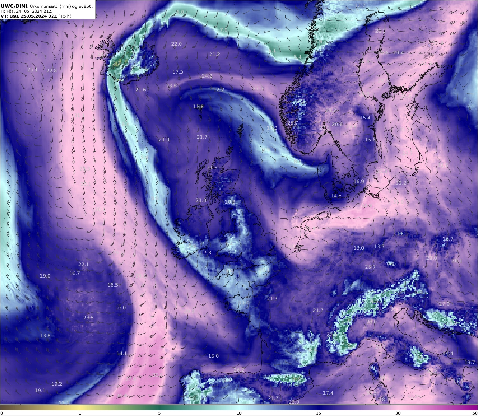Click the dark blue colorbar segment above tick 15
The image size is (478, 416).
click(319, 407)
